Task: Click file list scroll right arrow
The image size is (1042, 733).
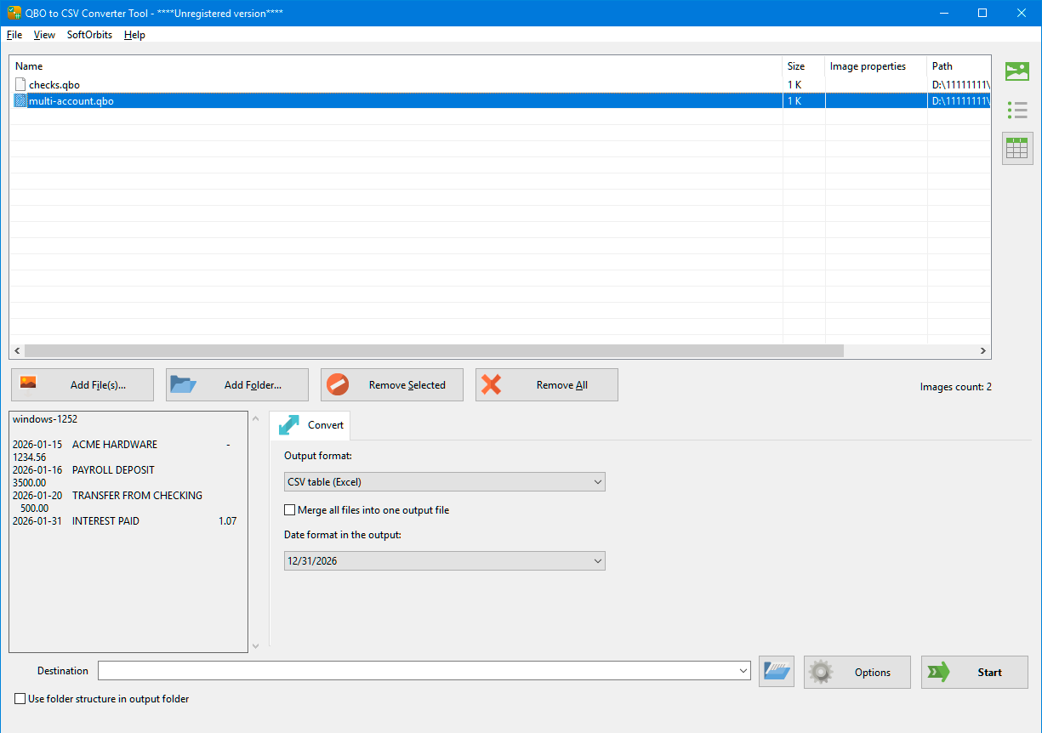Action: click(x=983, y=350)
